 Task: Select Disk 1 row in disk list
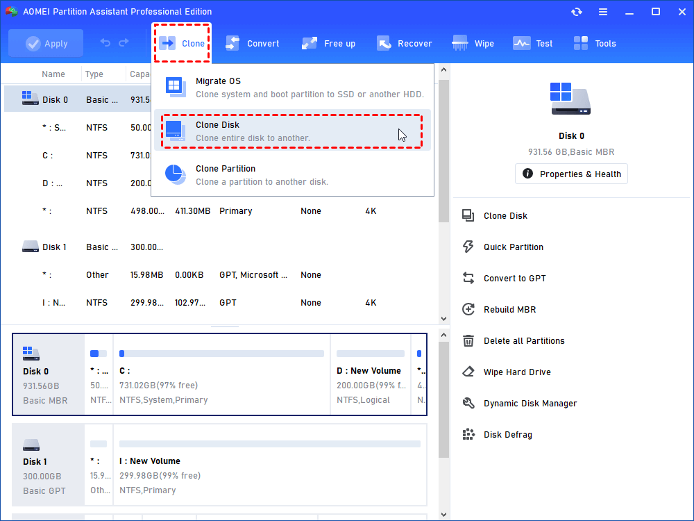(54, 247)
